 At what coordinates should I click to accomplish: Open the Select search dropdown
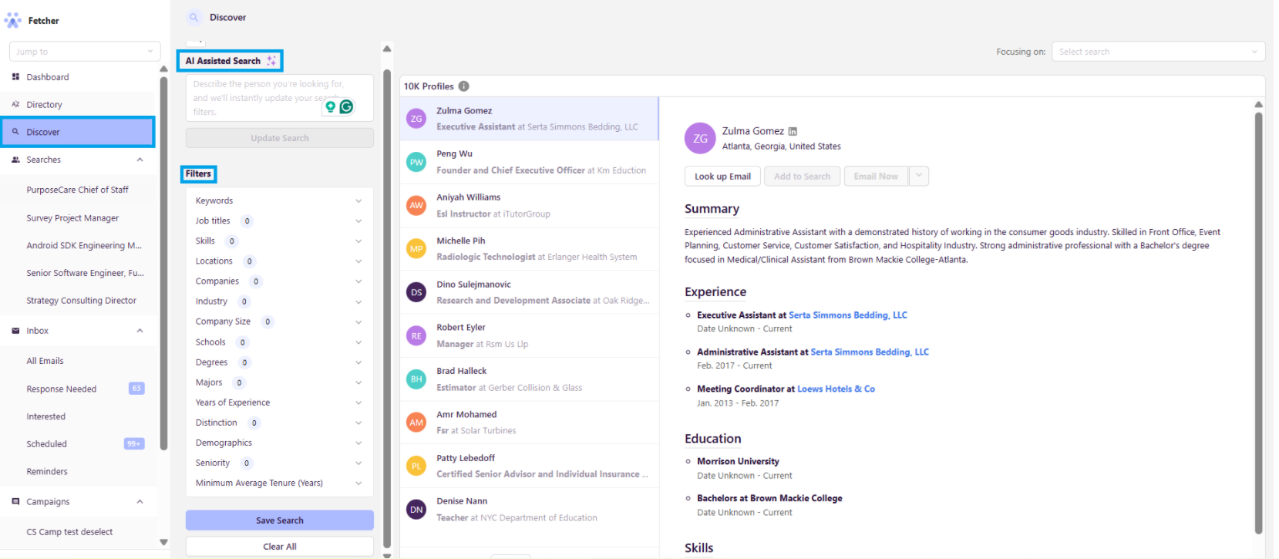[1158, 52]
